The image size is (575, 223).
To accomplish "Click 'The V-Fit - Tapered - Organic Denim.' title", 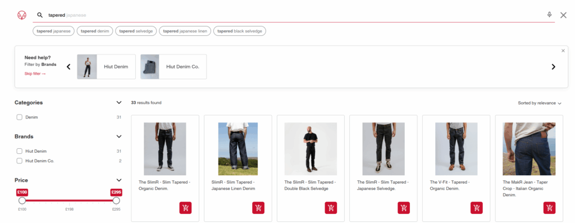I will coord(450,185).
